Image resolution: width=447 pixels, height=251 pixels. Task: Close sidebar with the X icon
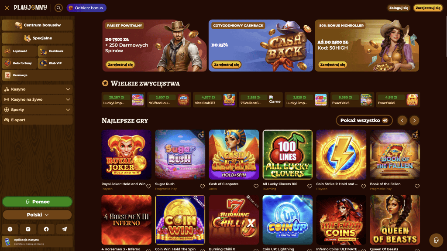pos(7,8)
